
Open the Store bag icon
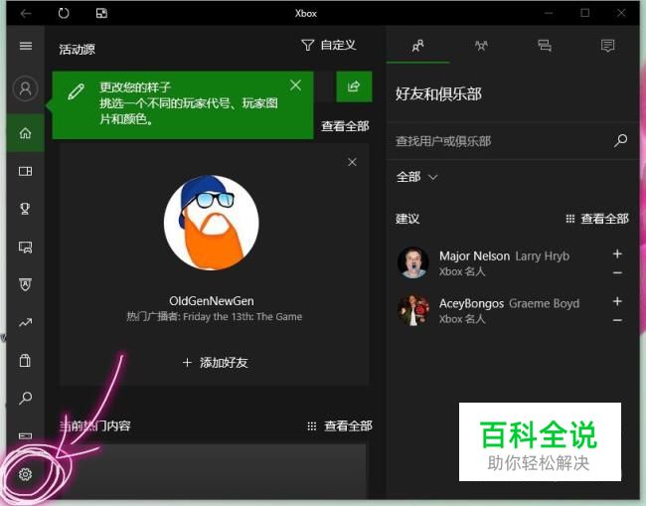pyautogui.click(x=25, y=360)
